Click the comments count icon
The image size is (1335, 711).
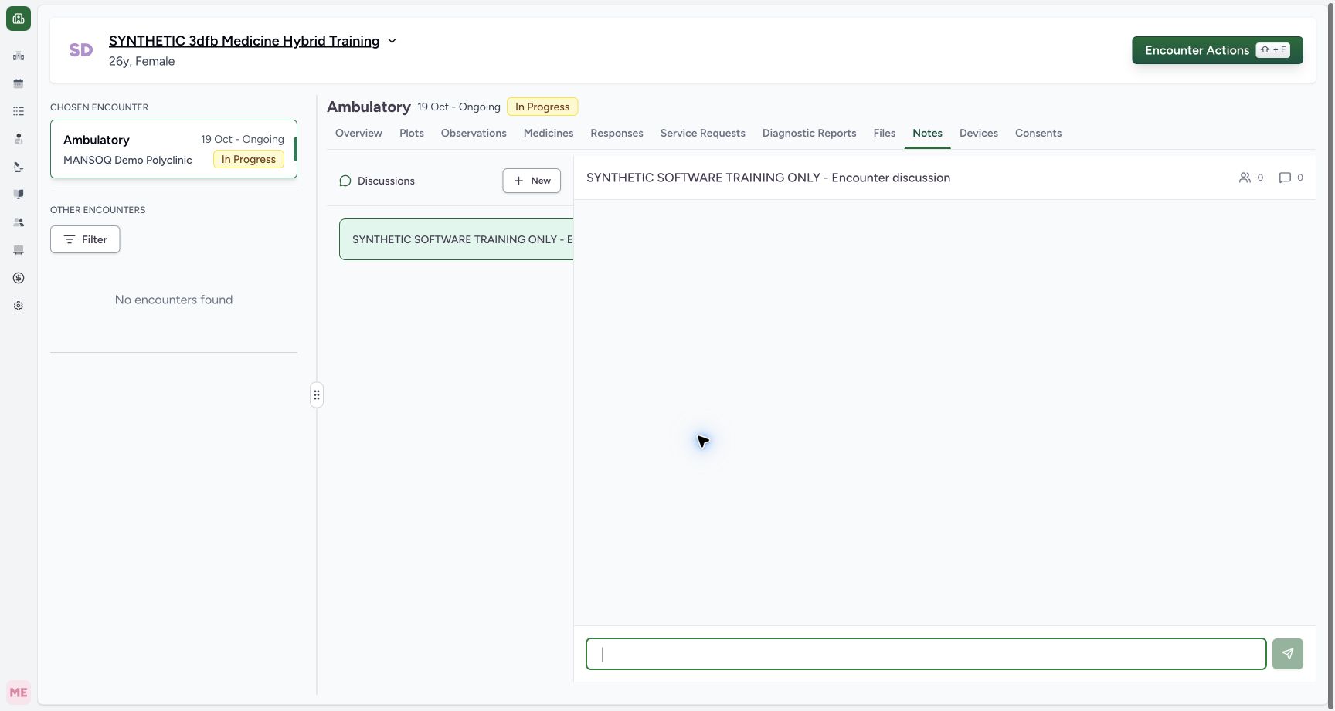1285,178
